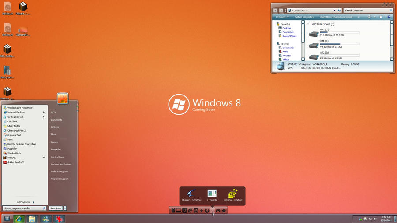
Task: Open Calculator from Start menu
Action: [x=25, y=121]
